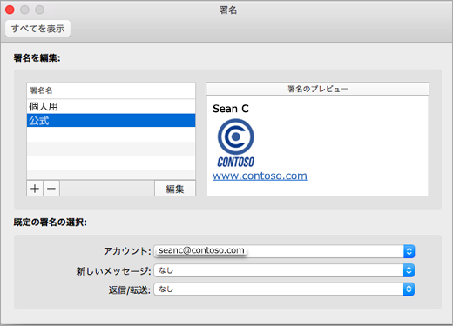Select the 個人用 signature row
The width and height of the screenshot is (453, 326).
coord(111,106)
